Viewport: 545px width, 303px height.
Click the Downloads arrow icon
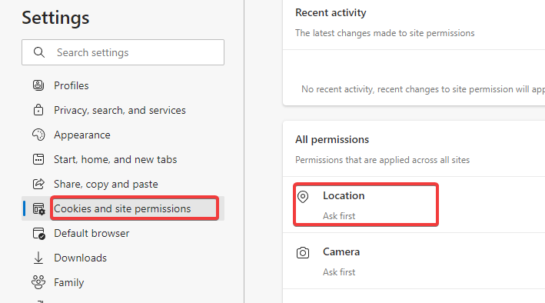tap(38, 258)
